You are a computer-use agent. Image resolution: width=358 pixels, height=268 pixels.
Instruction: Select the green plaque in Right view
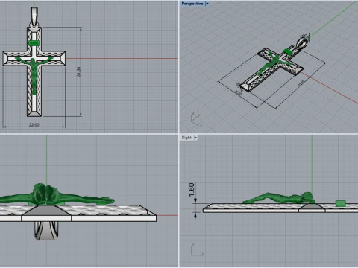click(340, 203)
